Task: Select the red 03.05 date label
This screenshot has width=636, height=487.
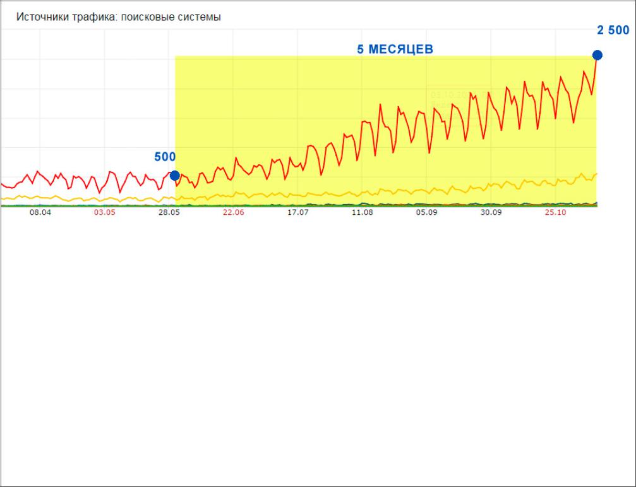Action: coord(104,213)
